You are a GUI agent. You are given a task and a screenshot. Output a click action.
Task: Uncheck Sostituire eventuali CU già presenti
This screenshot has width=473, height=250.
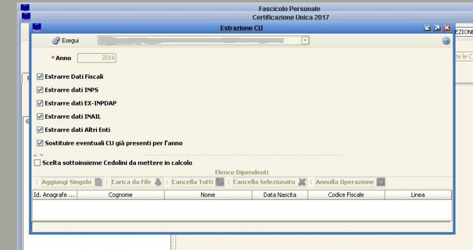[x=40, y=143]
